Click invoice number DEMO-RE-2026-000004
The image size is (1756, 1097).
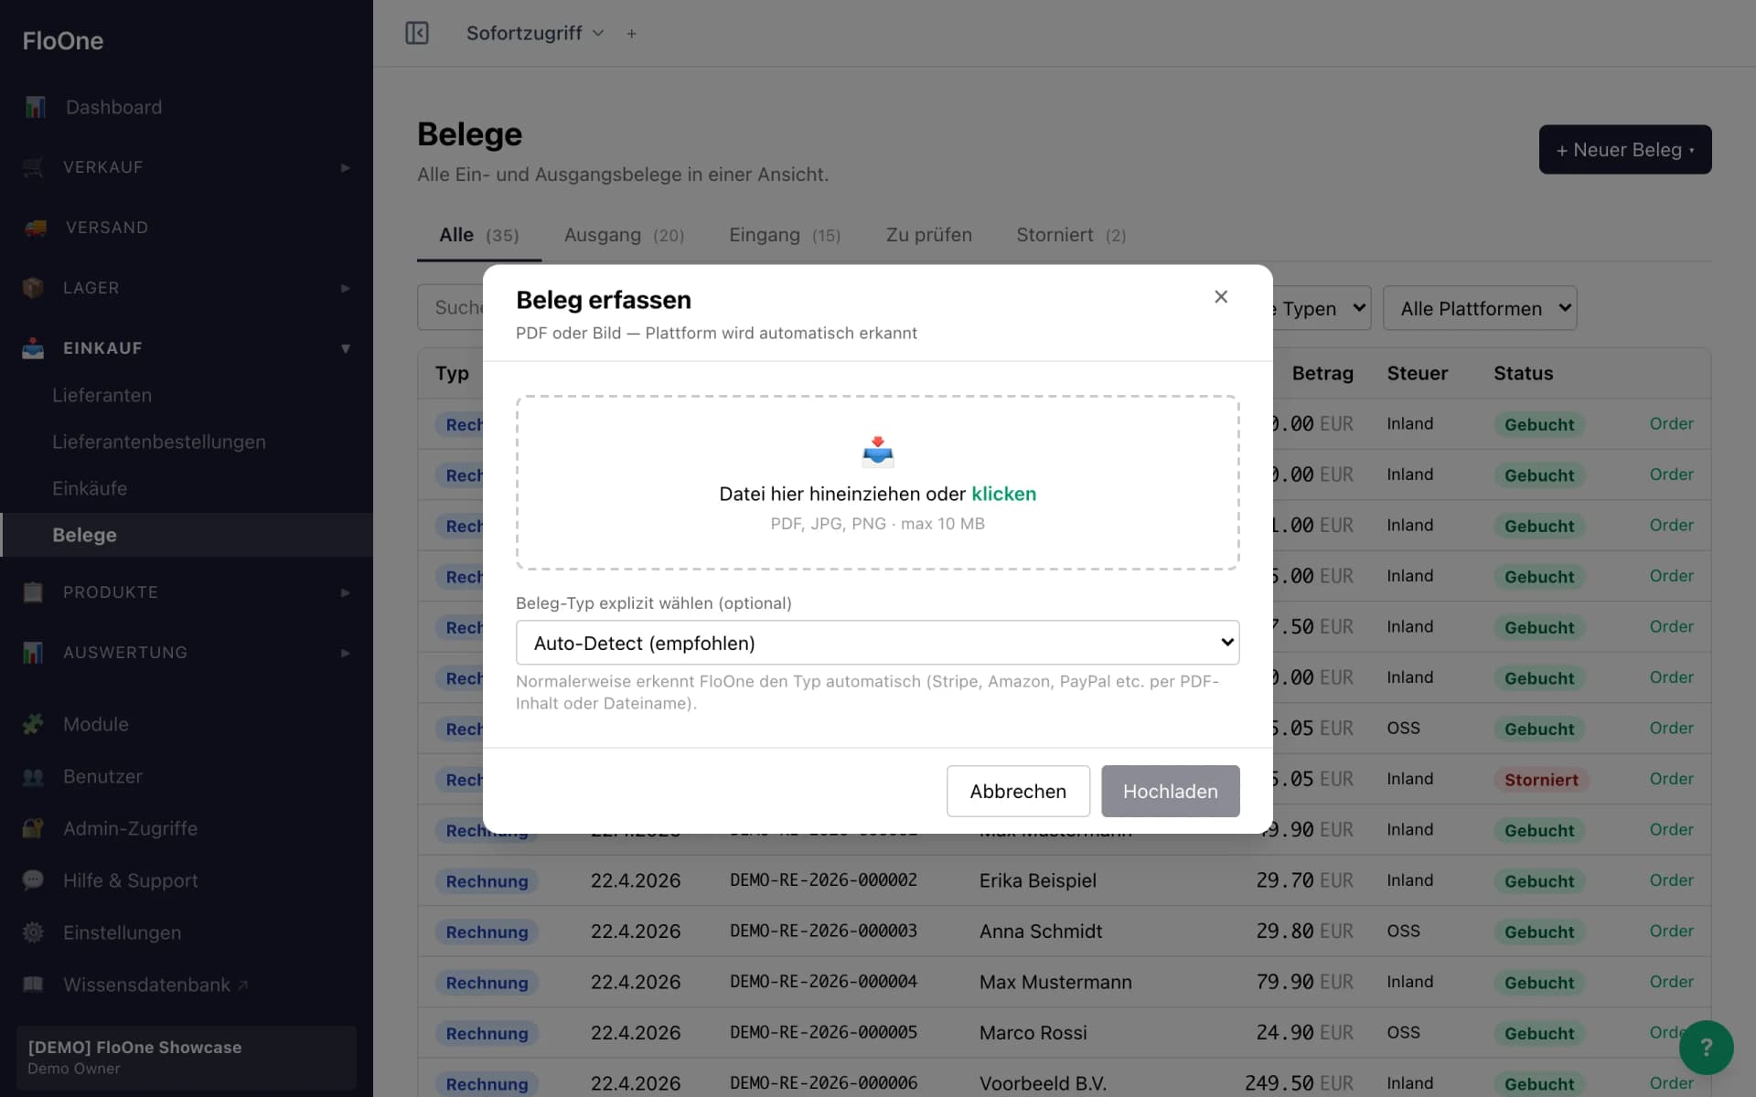tap(823, 982)
